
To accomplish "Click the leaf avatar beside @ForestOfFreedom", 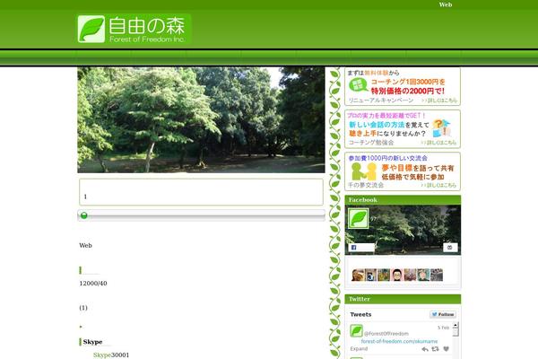I will pos(356,331).
